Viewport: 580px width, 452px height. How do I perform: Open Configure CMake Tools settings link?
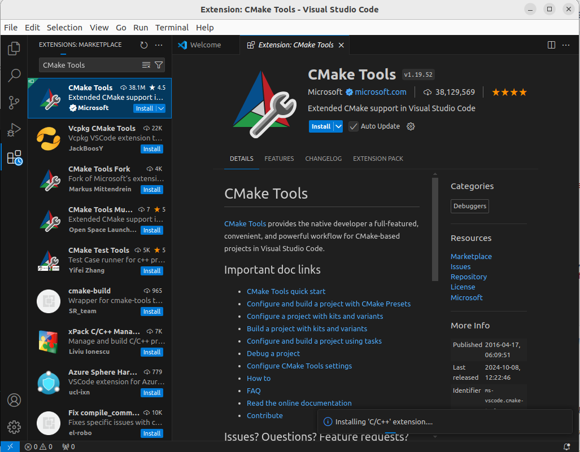[299, 366]
